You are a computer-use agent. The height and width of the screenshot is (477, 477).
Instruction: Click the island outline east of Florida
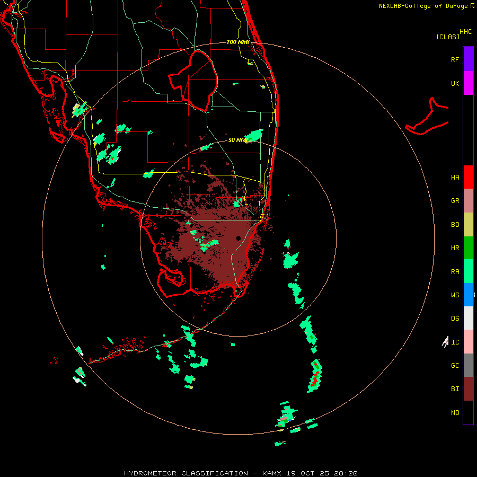point(427,117)
